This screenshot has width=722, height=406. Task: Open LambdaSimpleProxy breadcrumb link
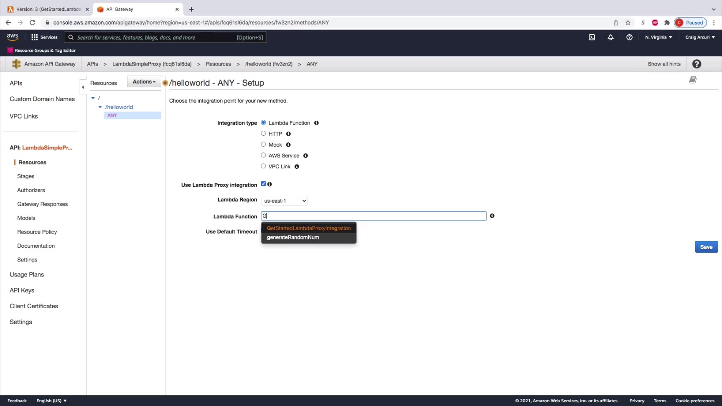click(x=152, y=64)
